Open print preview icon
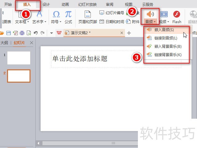 (x=29, y=33)
